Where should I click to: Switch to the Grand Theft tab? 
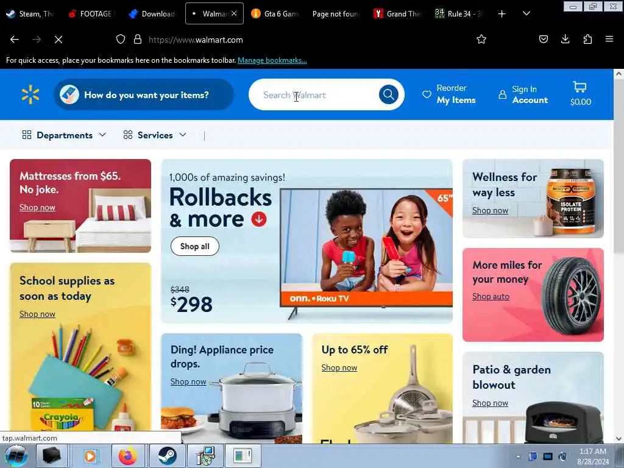point(398,13)
